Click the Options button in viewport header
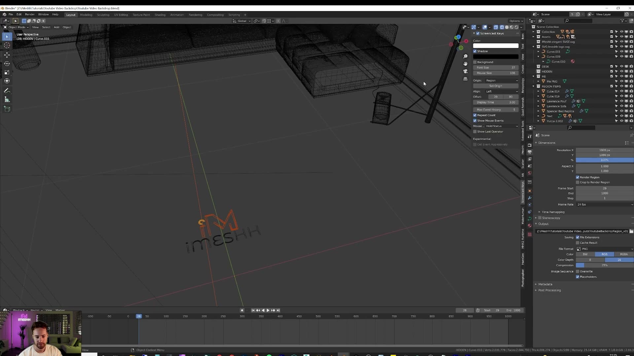 pyautogui.click(x=516, y=21)
